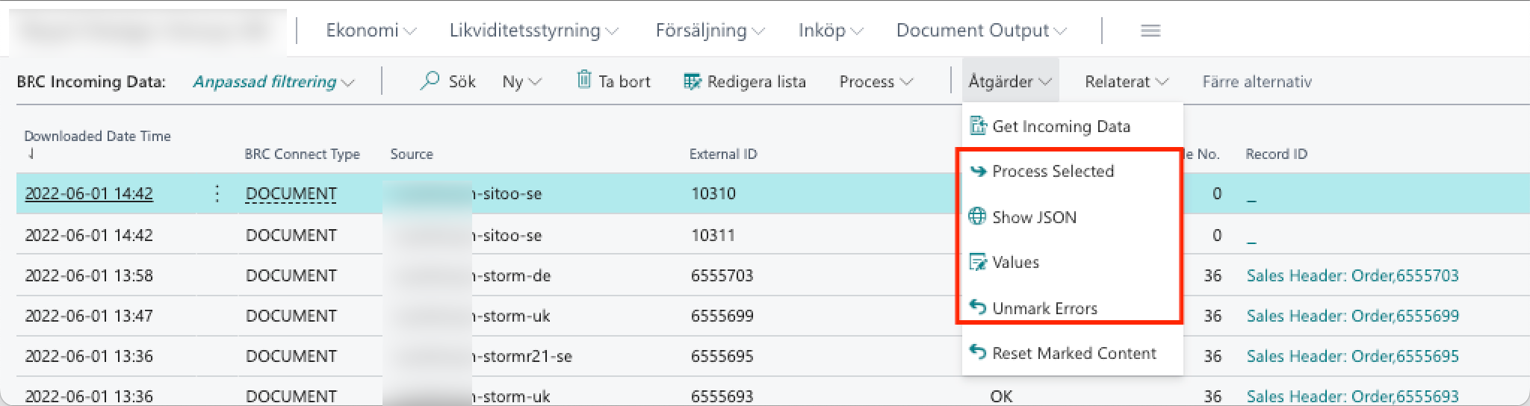Click the Sök magnifying glass icon
The width and height of the screenshot is (1530, 406).
[430, 81]
